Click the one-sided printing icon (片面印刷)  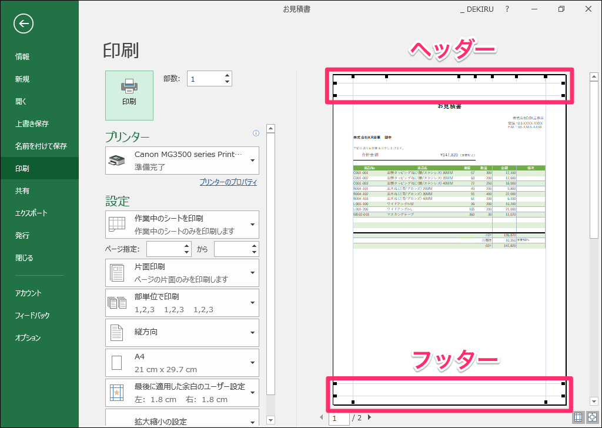117,272
